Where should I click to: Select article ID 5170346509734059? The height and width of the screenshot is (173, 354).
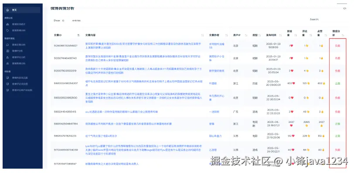pos(66,150)
